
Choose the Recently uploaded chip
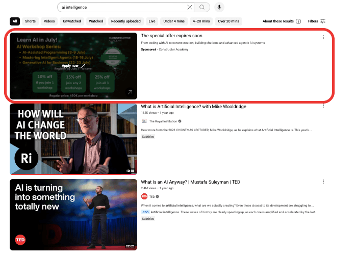click(x=125, y=21)
